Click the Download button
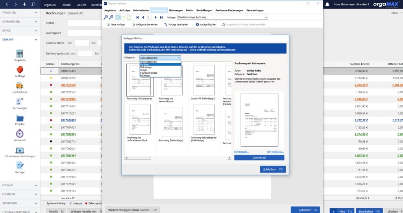The image size is (403, 213). (x=259, y=158)
